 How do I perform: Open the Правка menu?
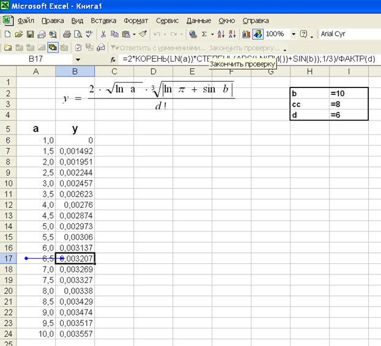[x=53, y=21]
